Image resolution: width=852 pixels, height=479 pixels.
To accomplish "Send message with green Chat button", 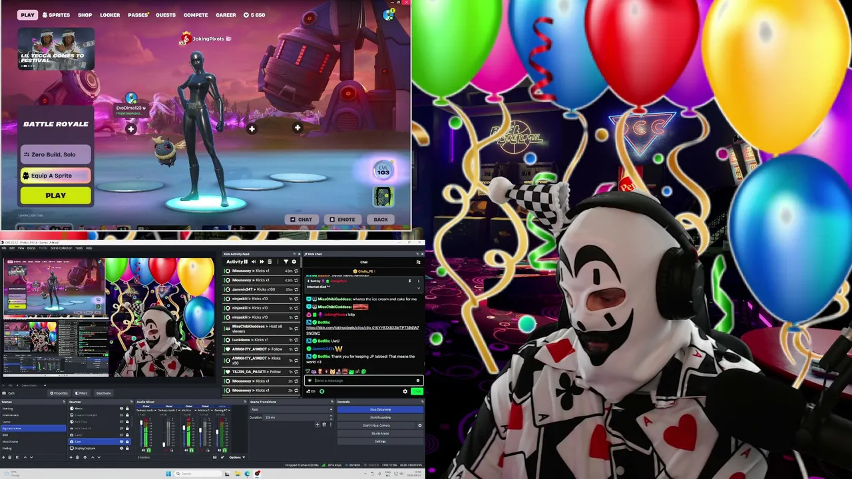I will click(x=417, y=391).
